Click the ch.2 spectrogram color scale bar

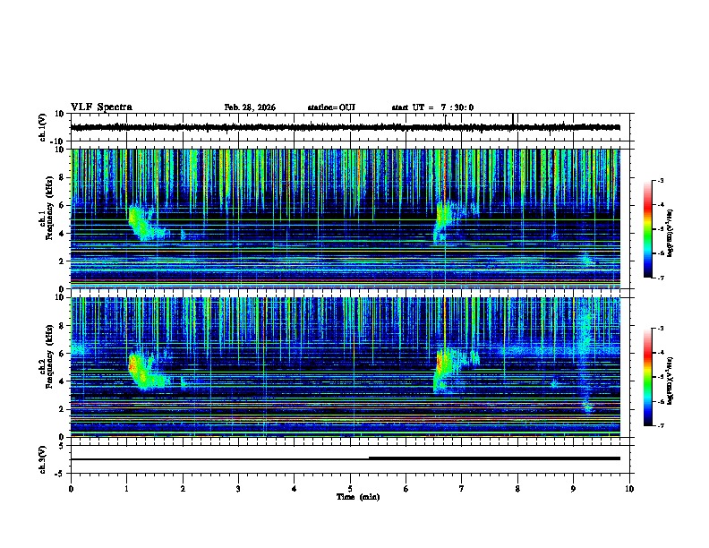[647, 377]
